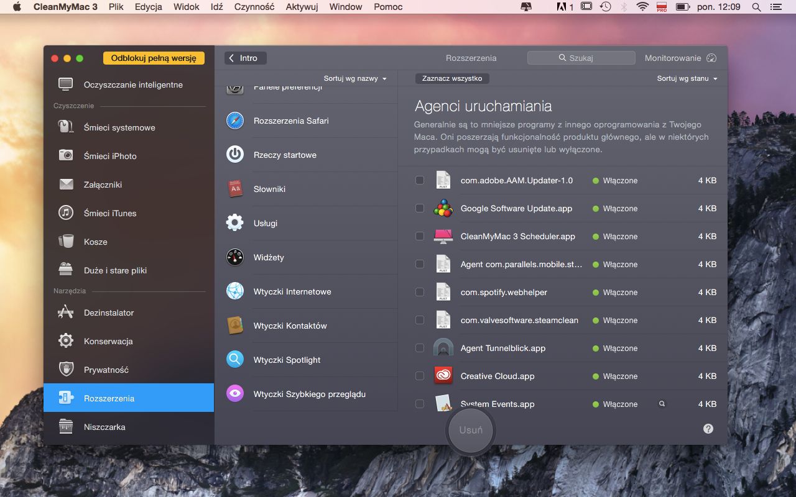Image resolution: width=796 pixels, height=497 pixels.
Task: Check com.valvesoftware.steamclean checkbox
Action: 420,320
